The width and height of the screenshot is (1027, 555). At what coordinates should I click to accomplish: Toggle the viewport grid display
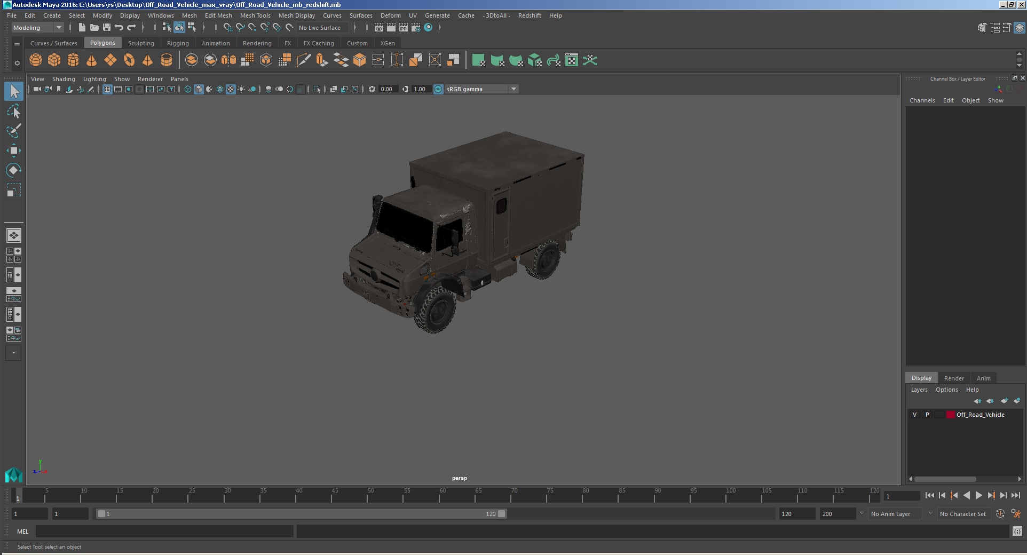tap(107, 89)
